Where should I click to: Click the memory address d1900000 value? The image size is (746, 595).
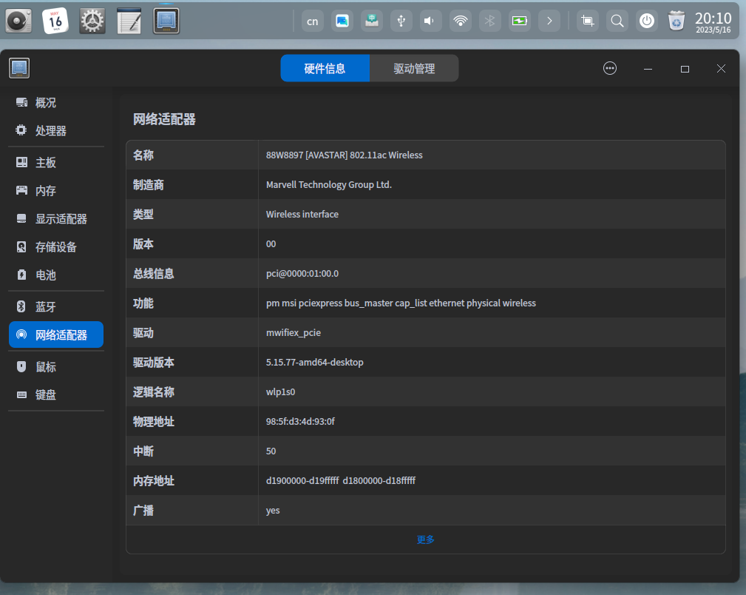340,481
